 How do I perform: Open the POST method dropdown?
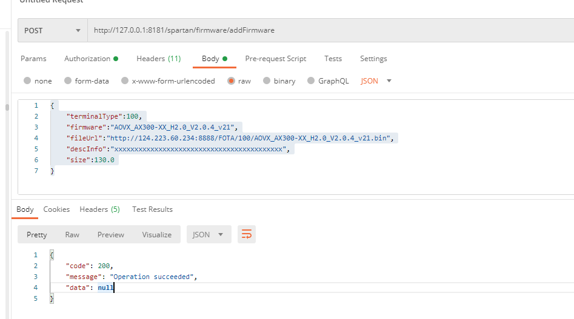point(52,30)
